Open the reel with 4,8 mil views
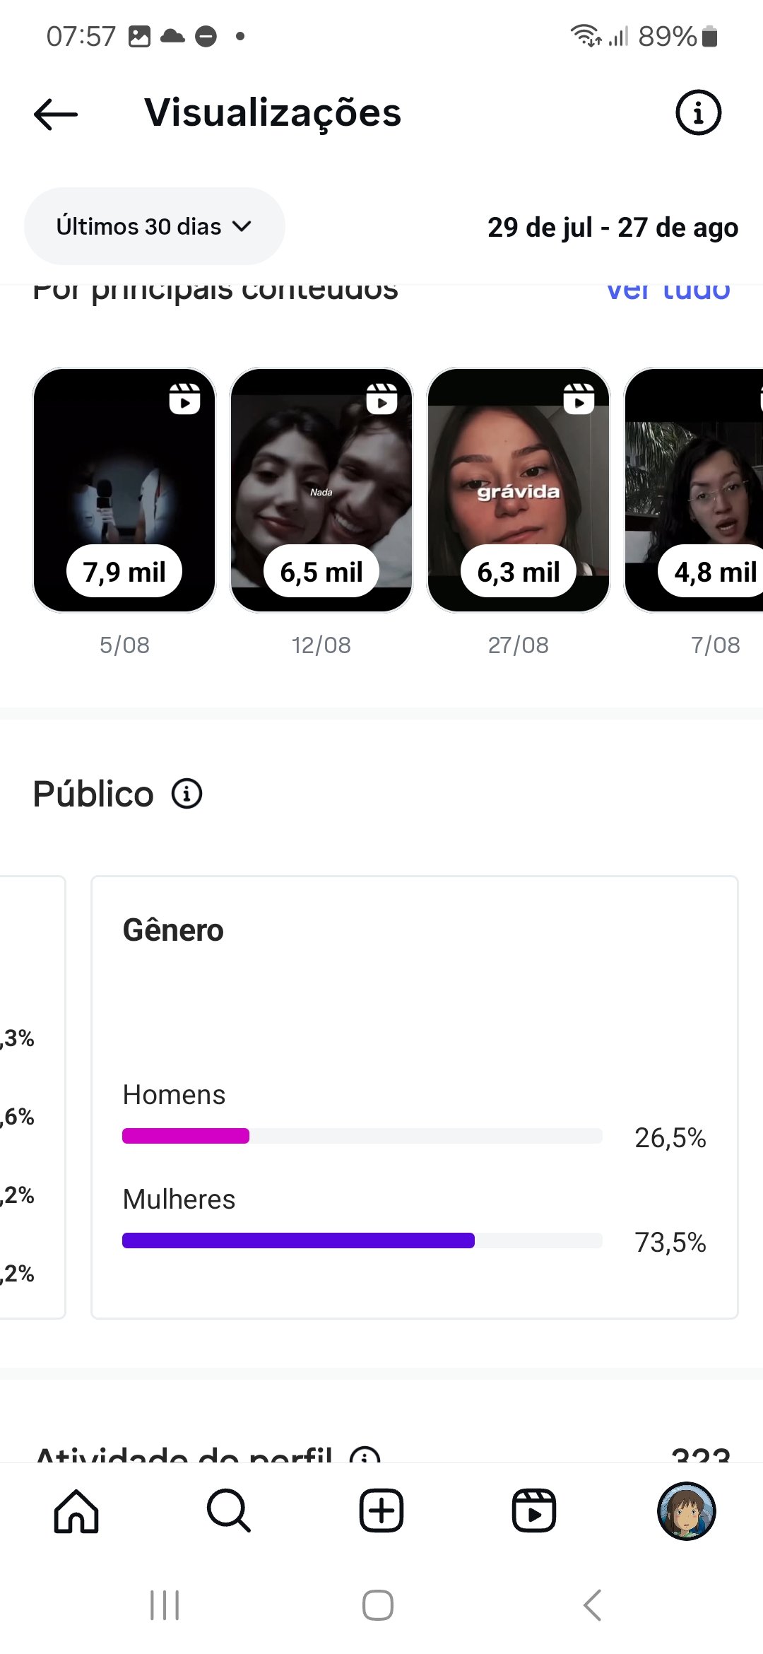The height and width of the screenshot is (1654, 763). 694,490
